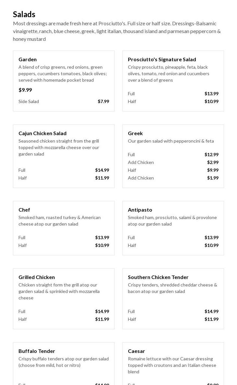237x385 pixels.
Task: Open the Garden salad item
Action: click(28, 59)
